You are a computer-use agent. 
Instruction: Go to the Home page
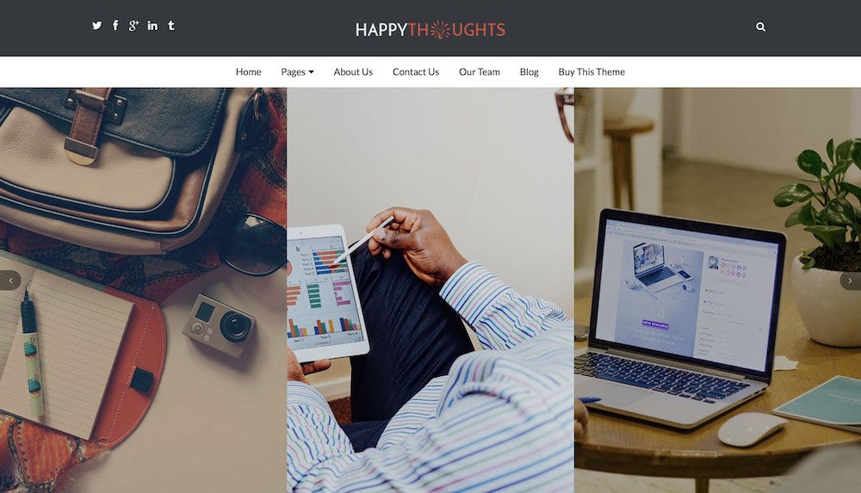pos(248,72)
